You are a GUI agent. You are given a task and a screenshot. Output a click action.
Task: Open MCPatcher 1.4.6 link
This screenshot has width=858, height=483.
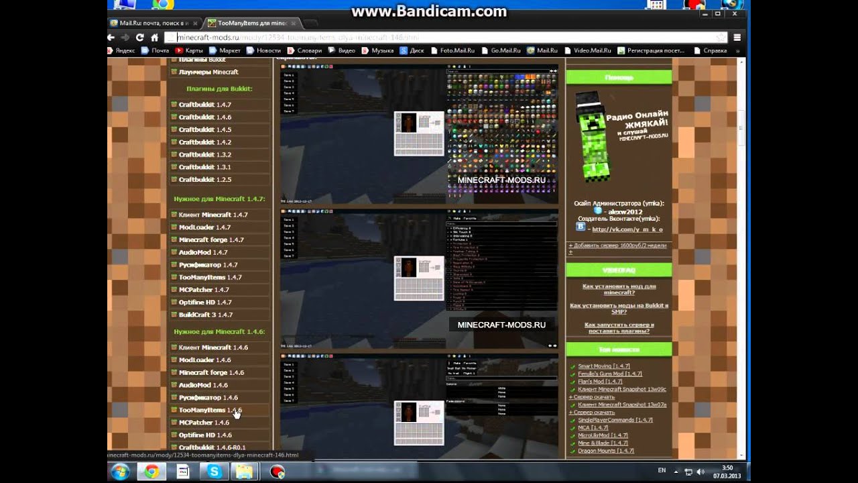(204, 423)
